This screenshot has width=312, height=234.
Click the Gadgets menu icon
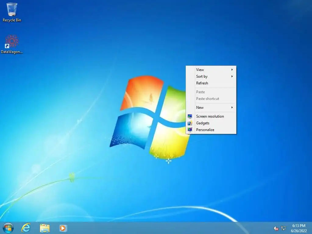190,123
